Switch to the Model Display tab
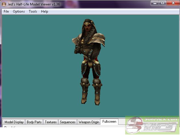This screenshot has width=180, height=135. (x=14, y=122)
